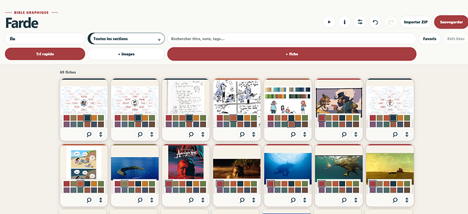Viewport: 468px width, 214px height.
Task: Choose the red swatch on character palette sheet card
Action: [x=271, y=118]
